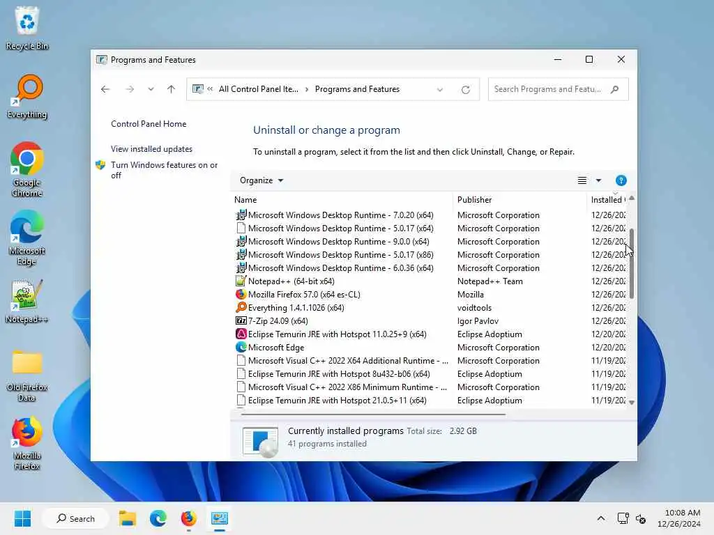This screenshot has height=535, width=714.
Task: Open Recycle Bin desktop icon
Action: 27,27
